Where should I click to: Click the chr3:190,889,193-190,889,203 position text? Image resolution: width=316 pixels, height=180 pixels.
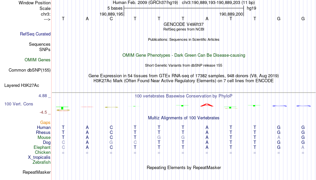pos(218,3)
